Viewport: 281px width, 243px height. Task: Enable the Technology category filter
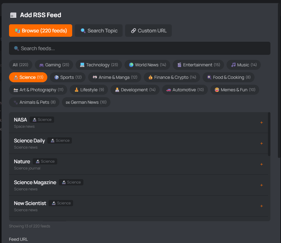click(x=99, y=65)
